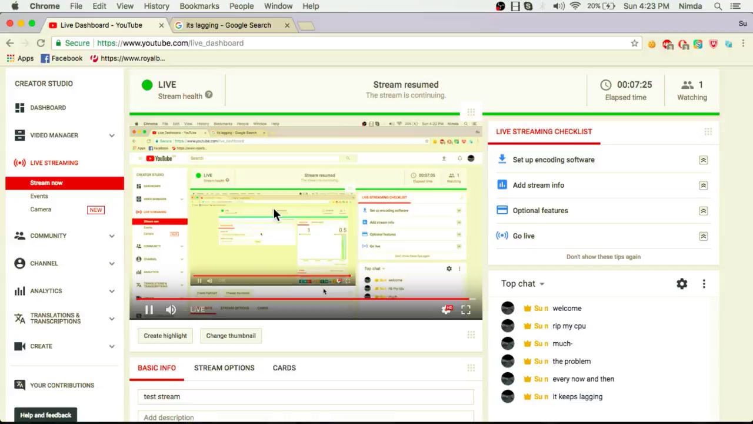Open Spotlight search in macOS menu bar
The height and width of the screenshot is (424, 753).
pos(718,6)
